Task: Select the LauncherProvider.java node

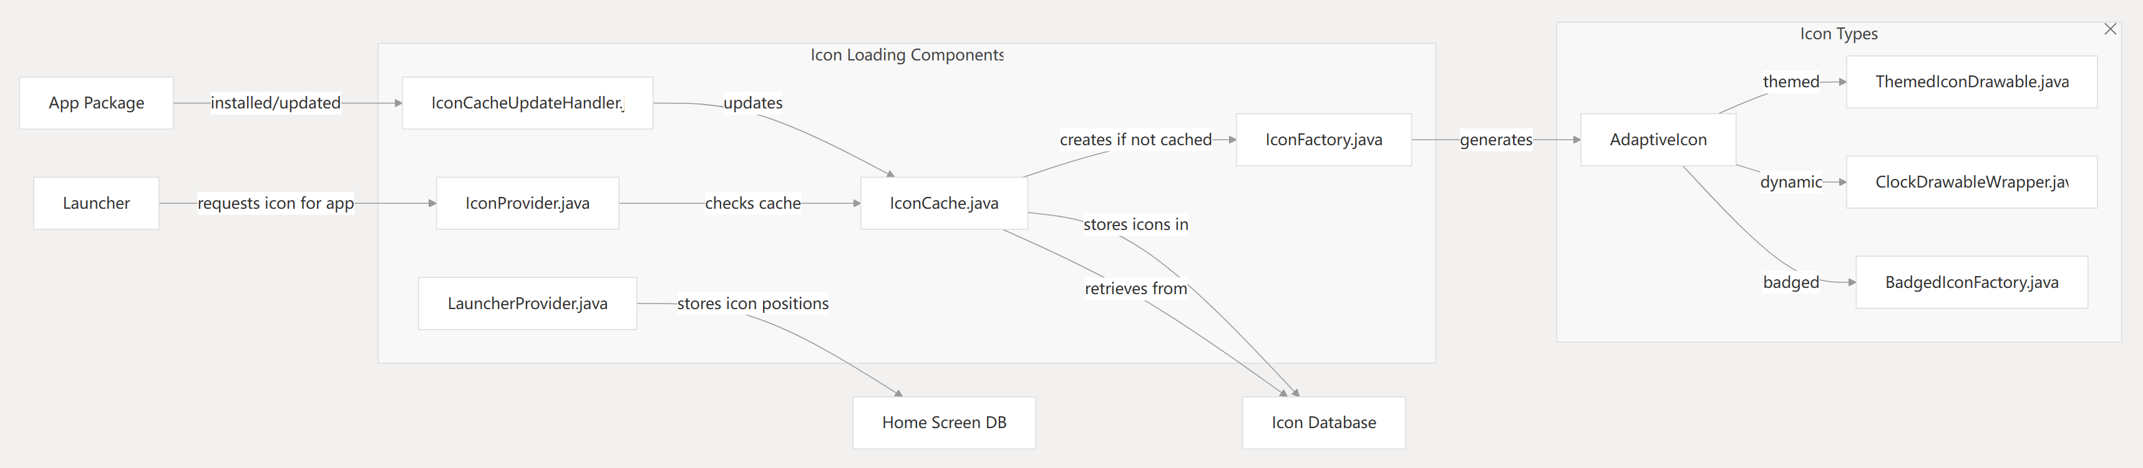Action: coord(527,303)
